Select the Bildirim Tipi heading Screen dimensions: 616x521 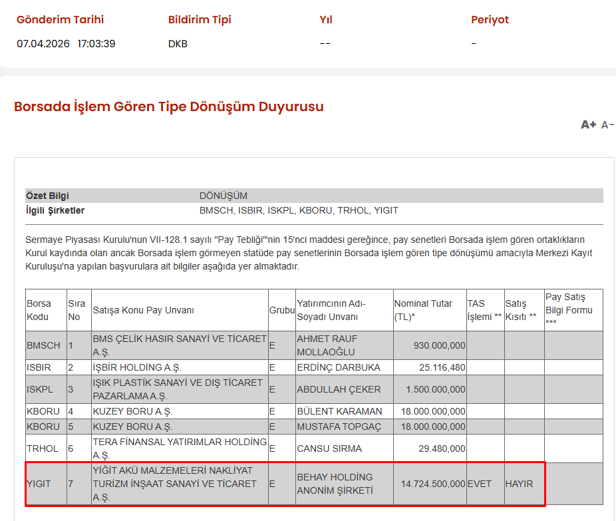point(200,20)
